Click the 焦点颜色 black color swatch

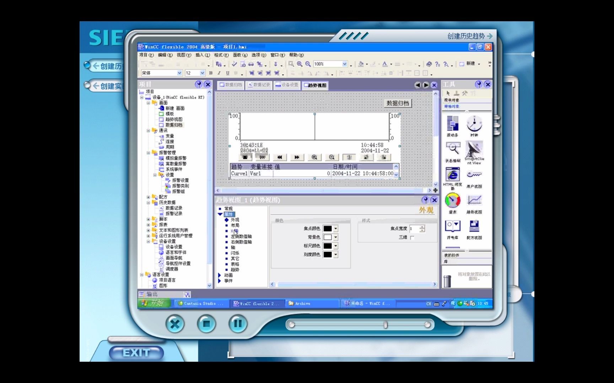click(328, 229)
